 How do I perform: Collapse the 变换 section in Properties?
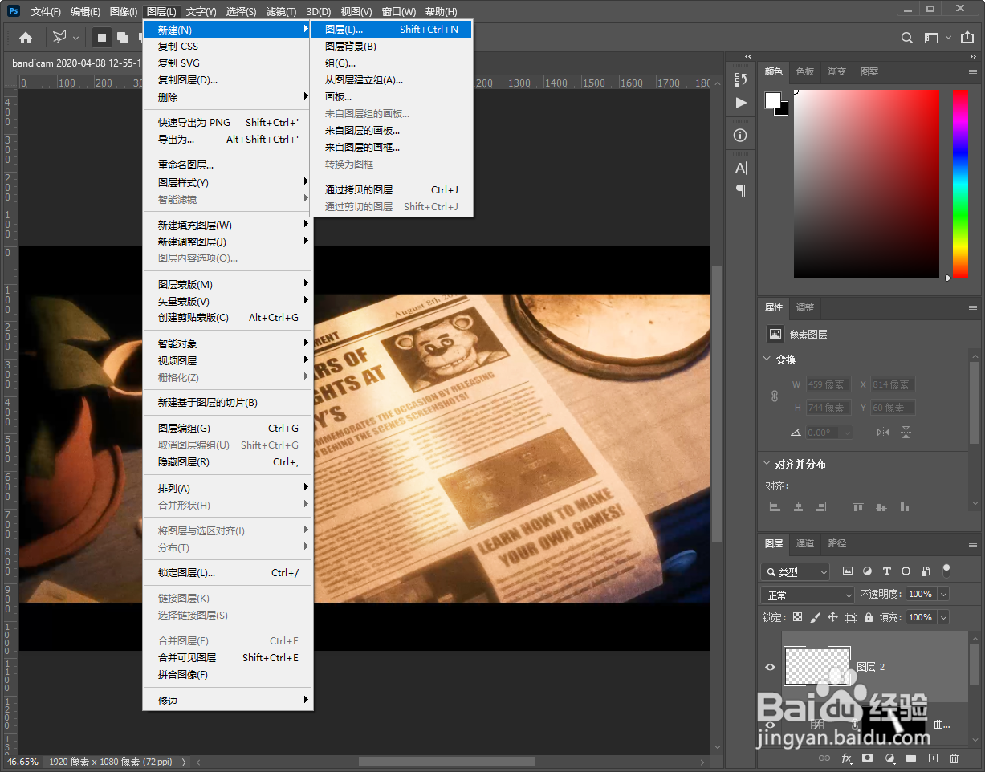click(767, 360)
